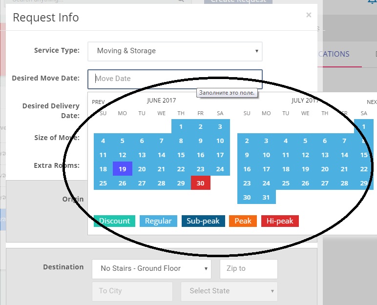Open the Select State dropdown
Viewport: 377px width, 305px height.
(x=229, y=291)
